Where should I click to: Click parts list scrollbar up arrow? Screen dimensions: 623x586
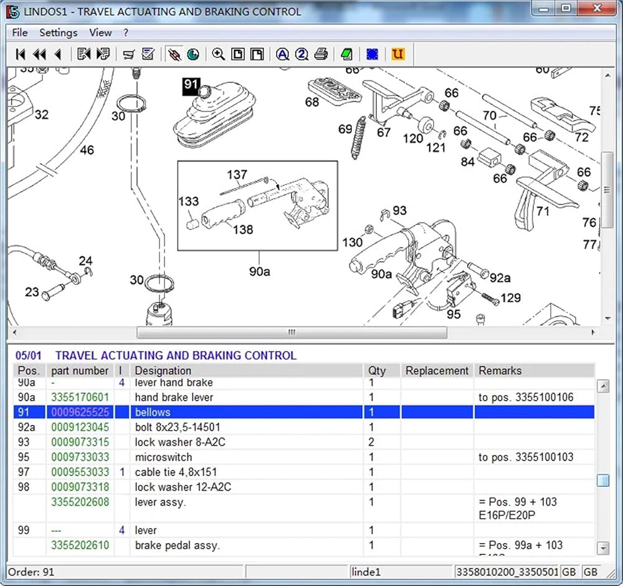click(x=603, y=386)
